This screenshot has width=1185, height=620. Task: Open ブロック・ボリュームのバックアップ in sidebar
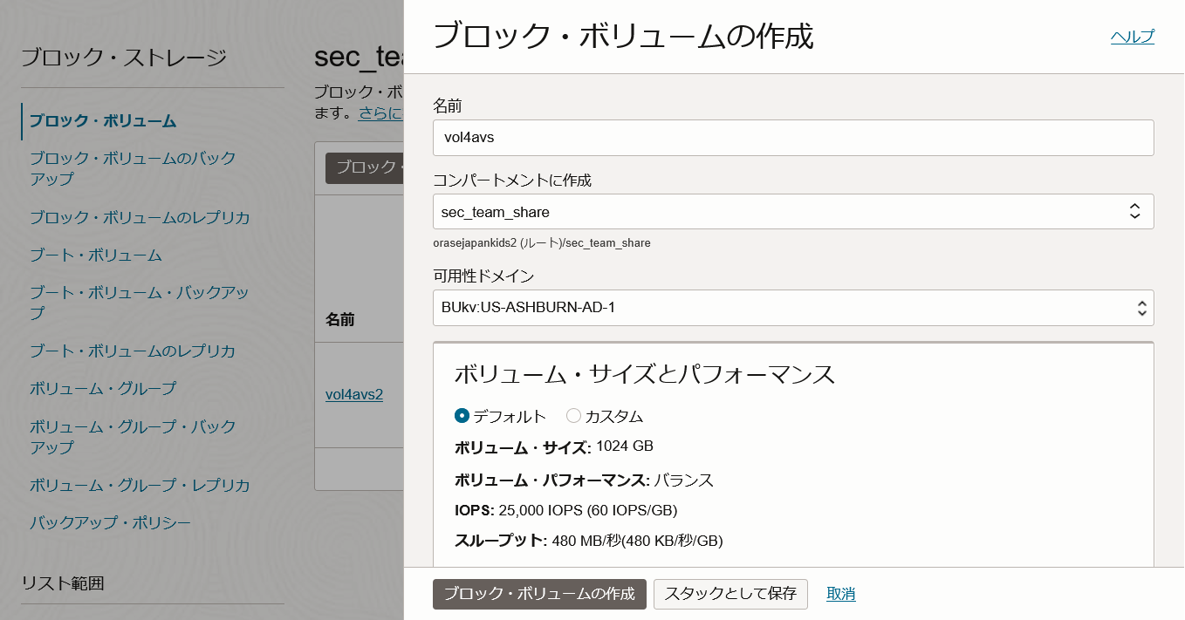click(x=133, y=169)
